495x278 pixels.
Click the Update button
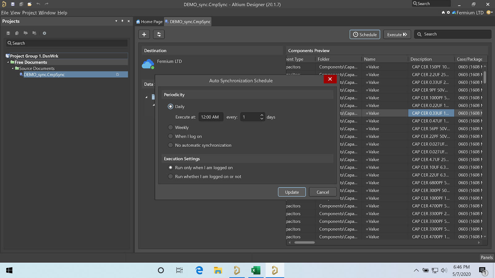(x=292, y=192)
